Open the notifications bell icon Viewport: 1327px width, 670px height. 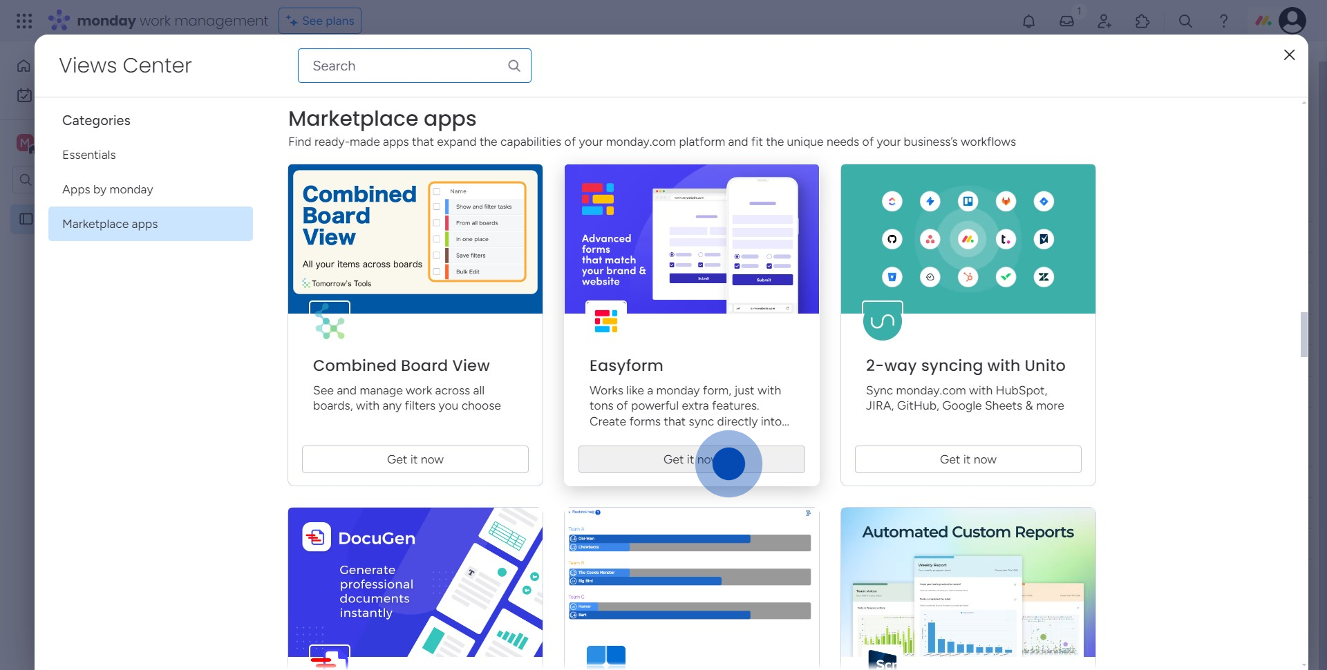(1028, 21)
